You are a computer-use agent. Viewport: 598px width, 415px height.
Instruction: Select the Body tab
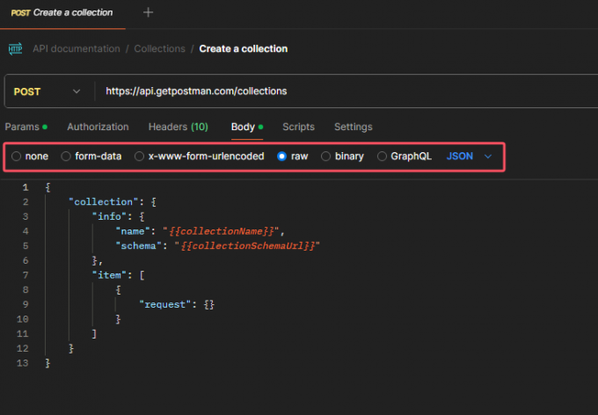[x=247, y=127]
